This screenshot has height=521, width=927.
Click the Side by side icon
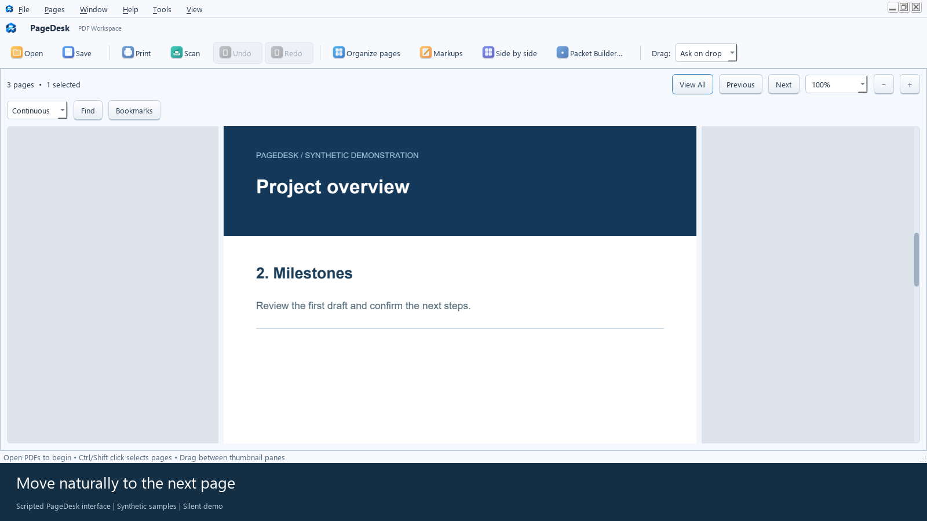488,53
